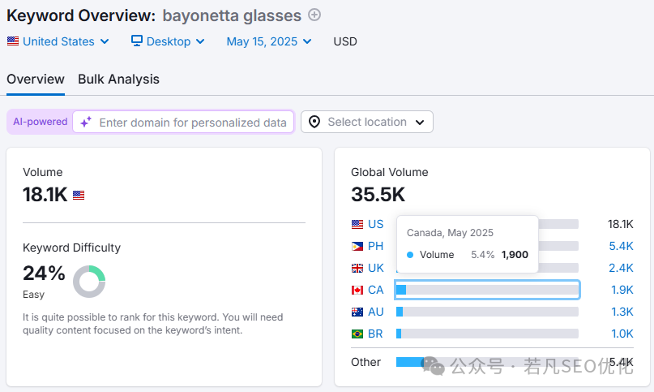Open the Select location dropdown
654x392 pixels.
(x=367, y=122)
